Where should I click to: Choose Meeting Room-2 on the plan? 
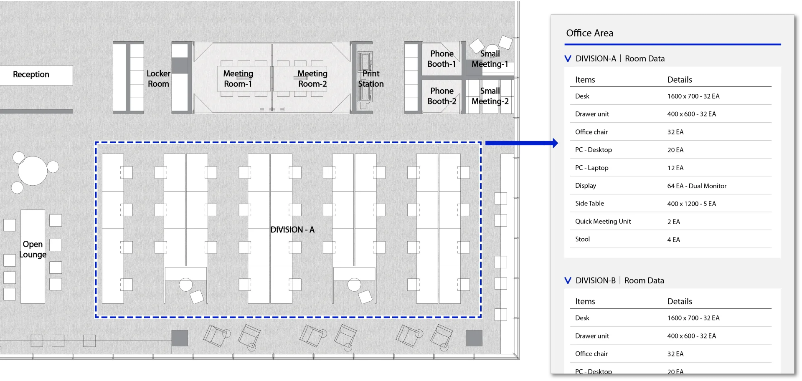312,78
